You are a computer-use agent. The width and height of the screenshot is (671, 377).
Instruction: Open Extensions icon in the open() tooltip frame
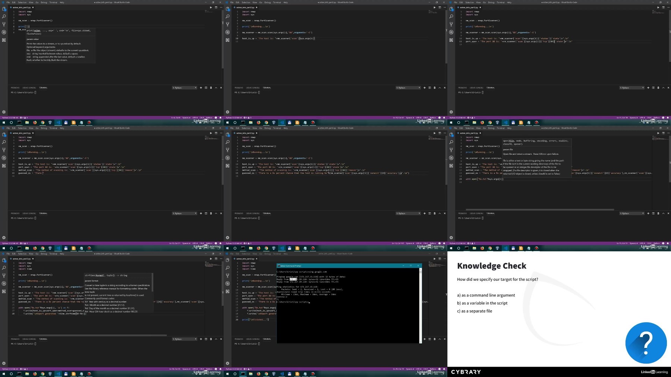(451, 166)
